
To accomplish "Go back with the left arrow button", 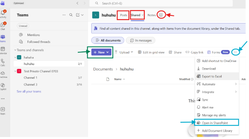I will (x=77, y=3).
